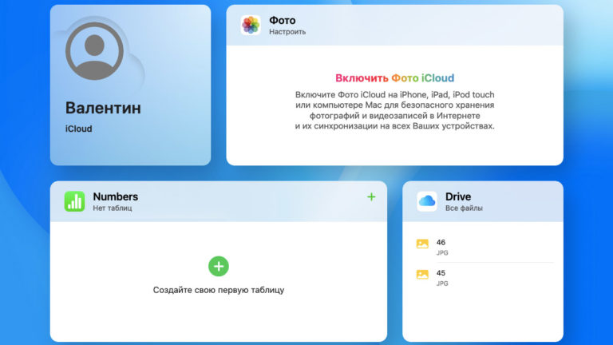Click the "Drive" tile title
This screenshot has height=345, width=613.
coord(458,196)
